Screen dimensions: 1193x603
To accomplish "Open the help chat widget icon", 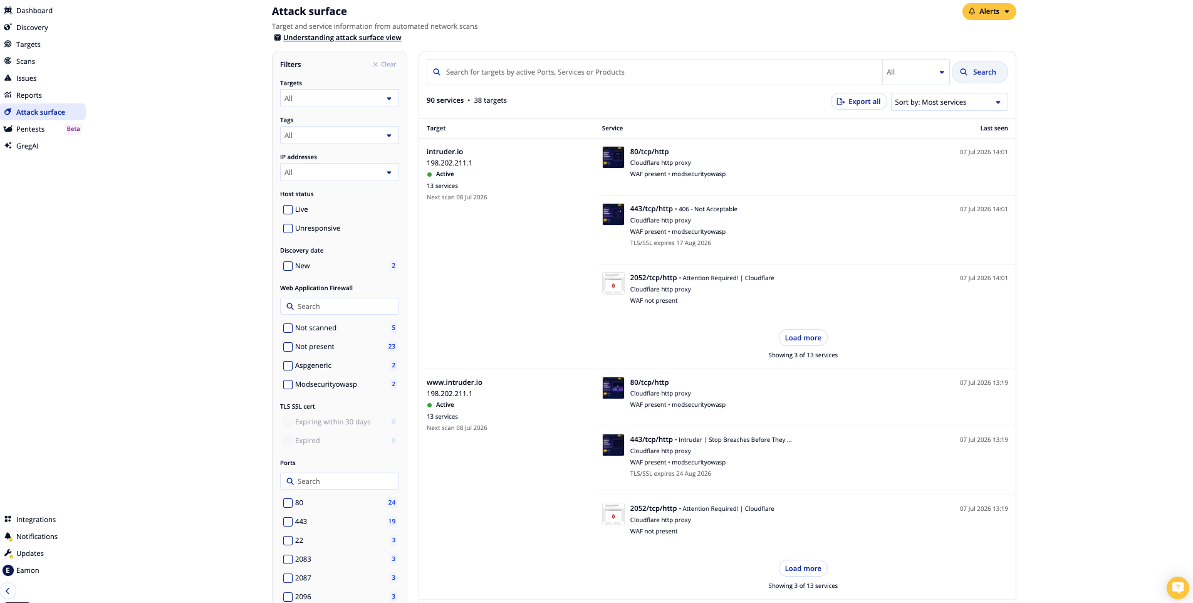I will [x=1177, y=587].
